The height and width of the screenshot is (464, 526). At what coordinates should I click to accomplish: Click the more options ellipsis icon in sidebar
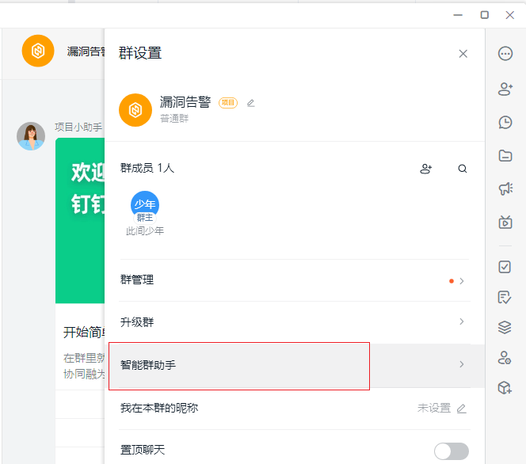click(x=505, y=54)
